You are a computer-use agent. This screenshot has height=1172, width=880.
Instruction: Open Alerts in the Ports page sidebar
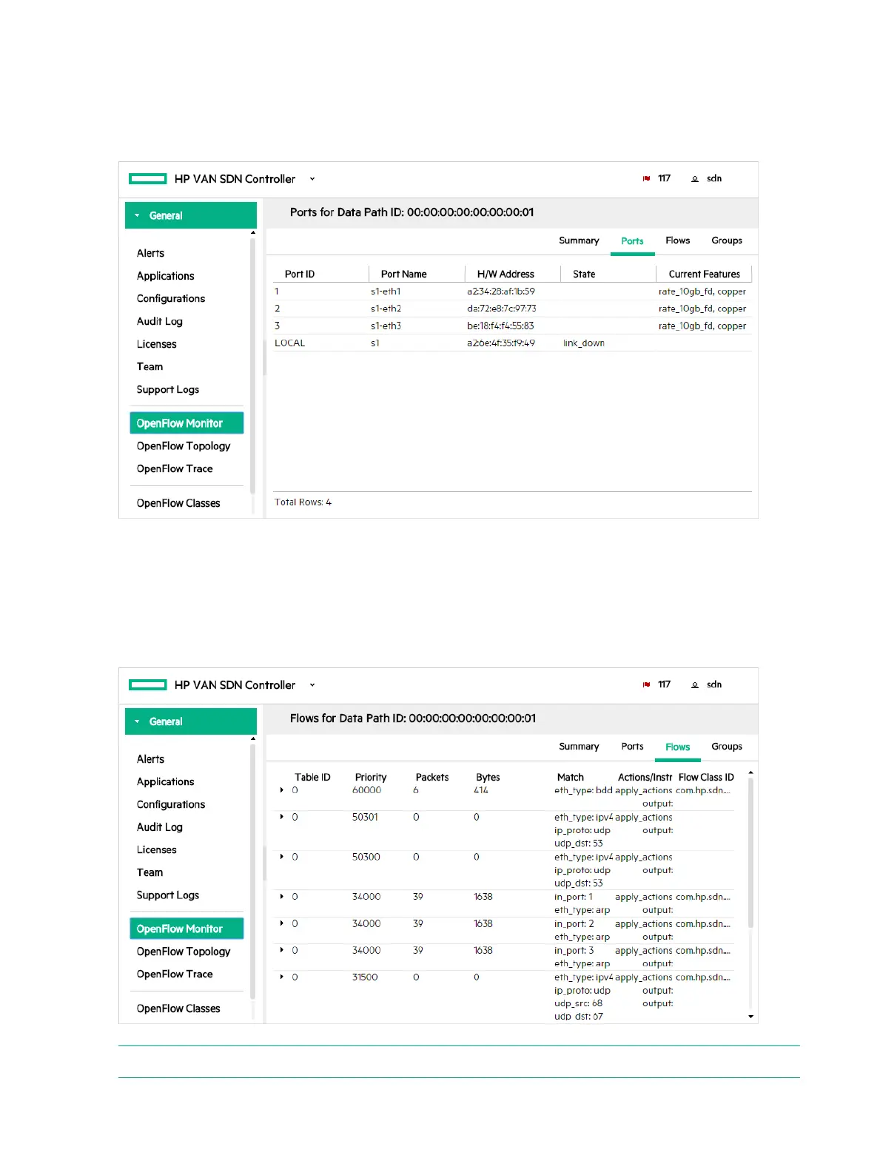coord(150,253)
